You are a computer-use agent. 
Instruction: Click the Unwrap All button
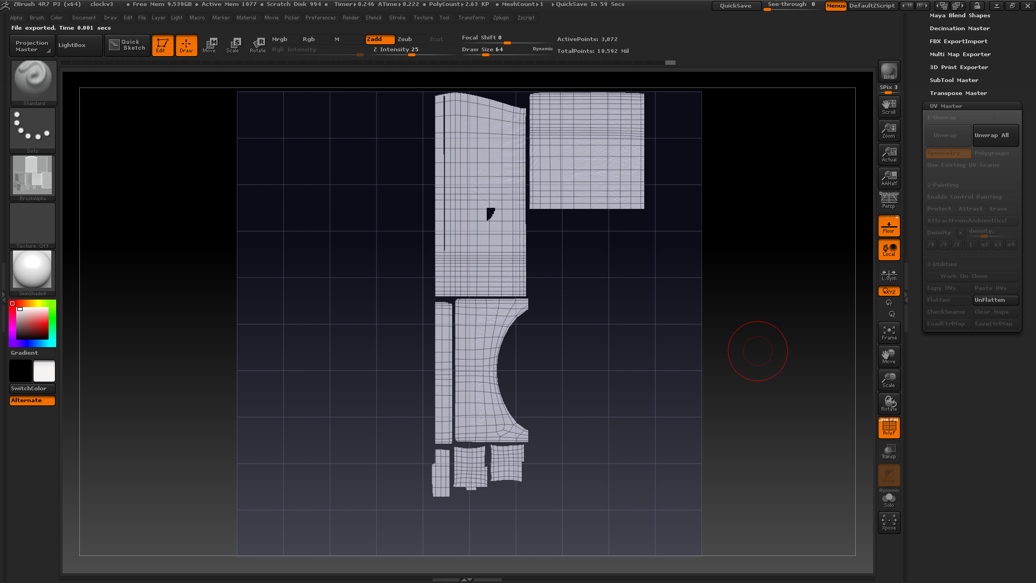click(996, 135)
